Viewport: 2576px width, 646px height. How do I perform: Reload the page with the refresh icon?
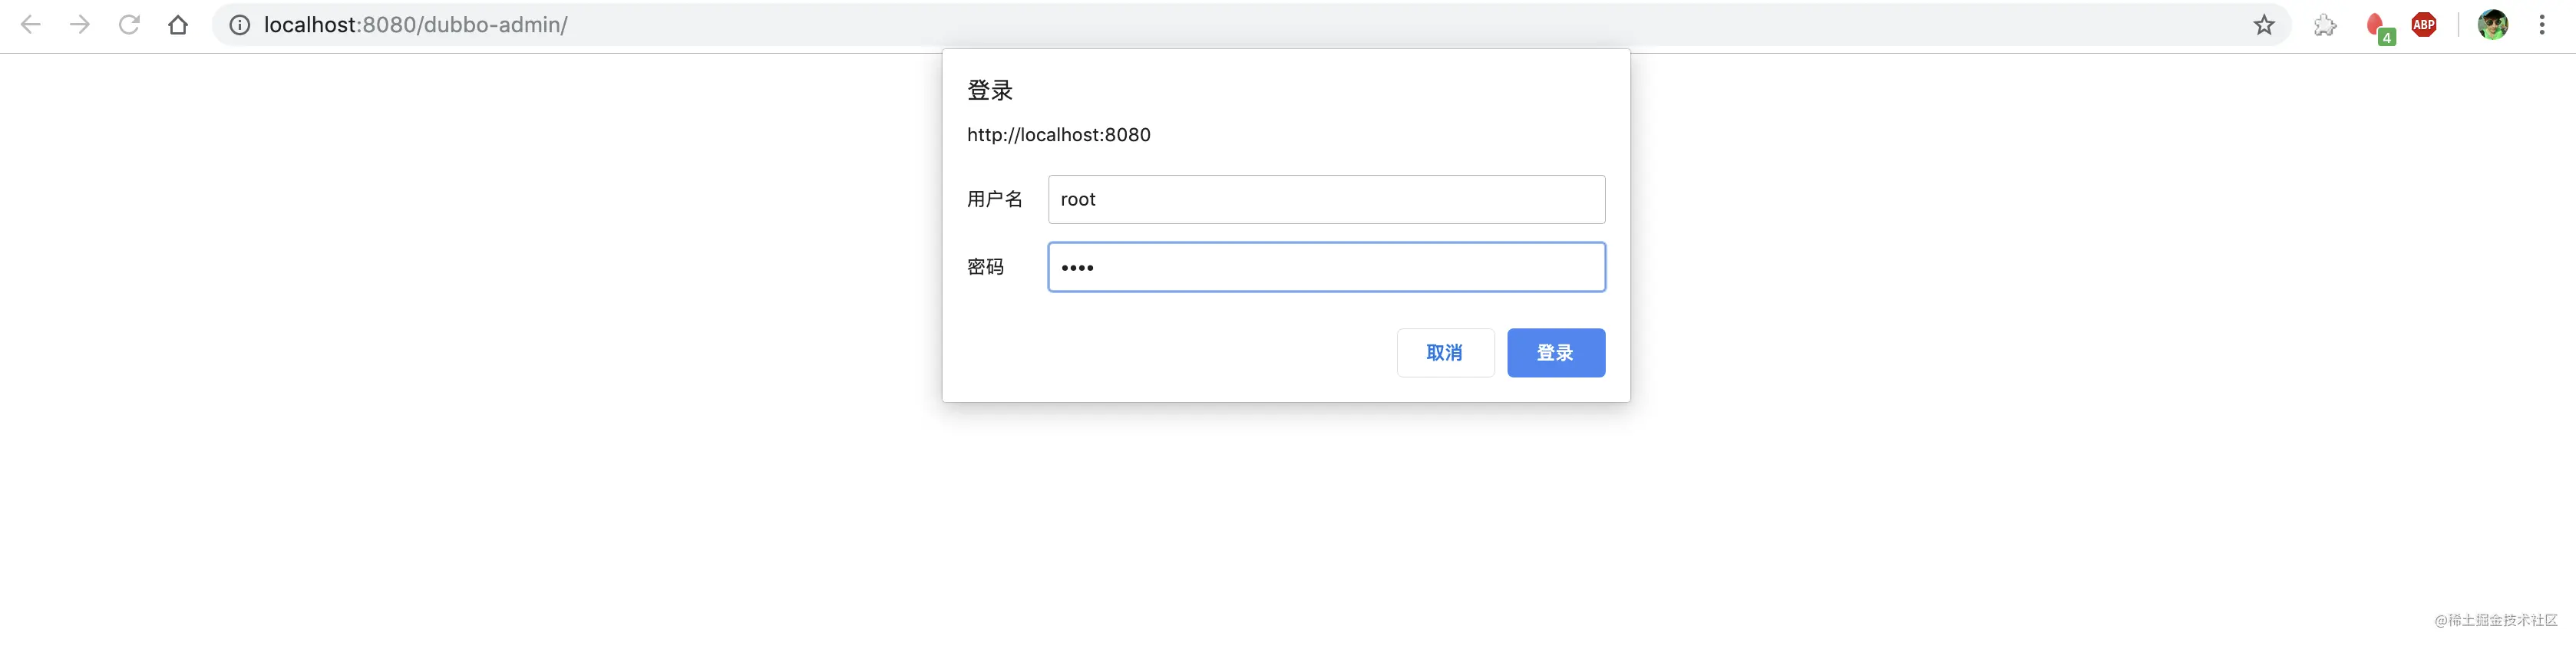129,25
